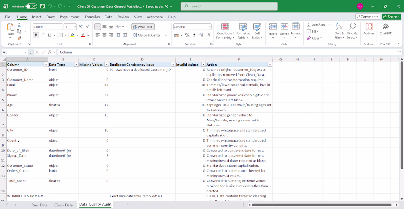404x209 pixels.
Task: Toggle Top Align button
Action: click(x=97, y=27)
